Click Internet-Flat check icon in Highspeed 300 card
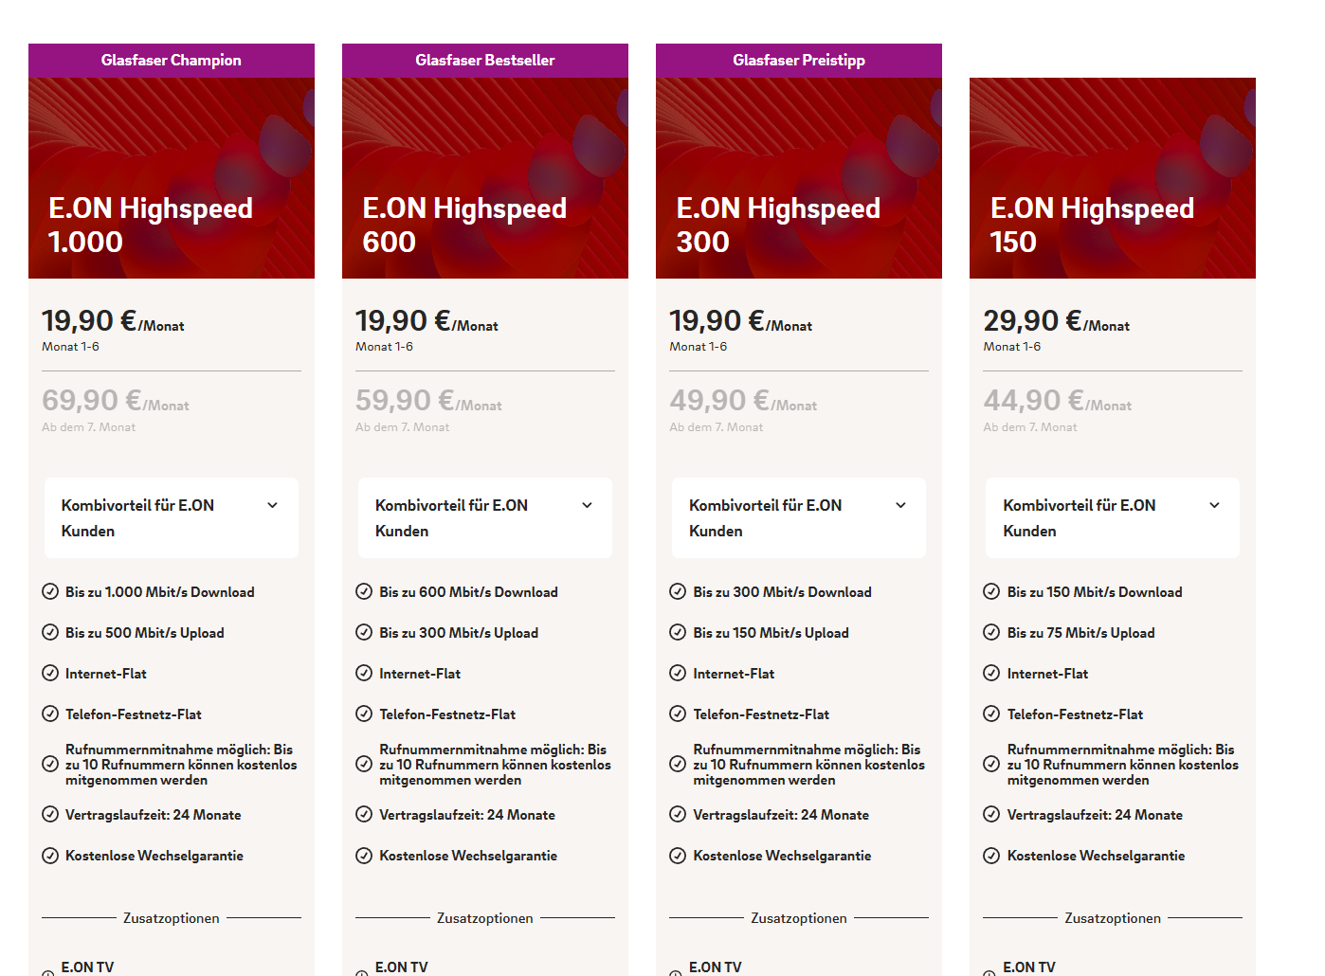1325x976 pixels. click(x=678, y=674)
